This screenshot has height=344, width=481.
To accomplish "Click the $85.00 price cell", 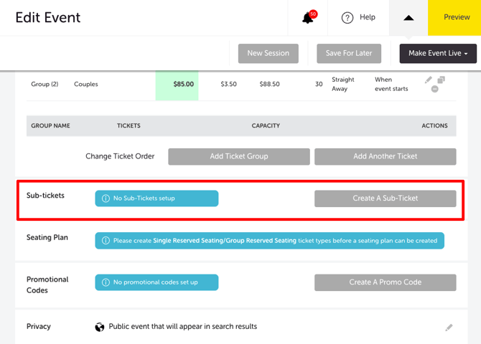I will pyautogui.click(x=177, y=85).
